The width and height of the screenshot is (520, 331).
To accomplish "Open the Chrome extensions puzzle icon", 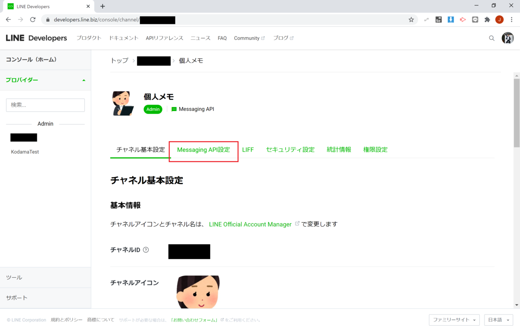I will click(x=487, y=20).
